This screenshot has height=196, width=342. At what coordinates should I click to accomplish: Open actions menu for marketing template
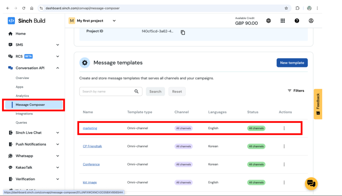coord(284,128)
